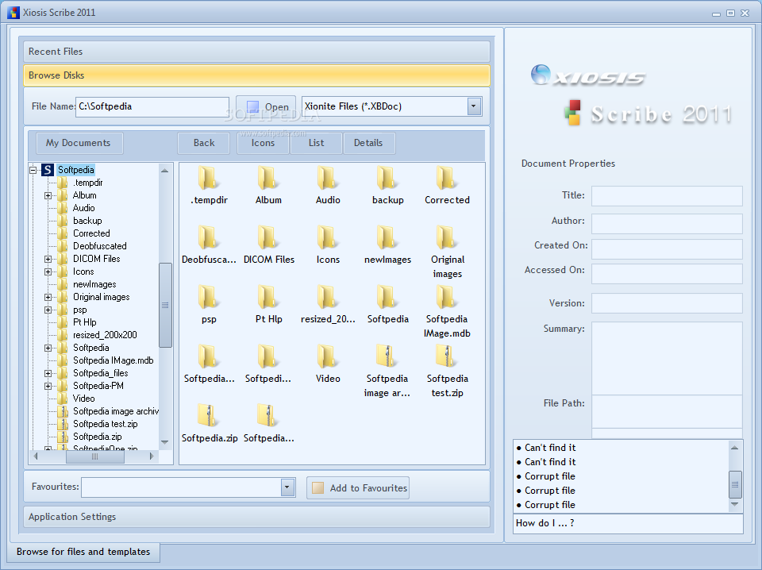Image resolution: width=762 pixels, height=570 pixels.
Task: Click the folder tree vertical scrollbar thumb
Action: coord(165,305)
